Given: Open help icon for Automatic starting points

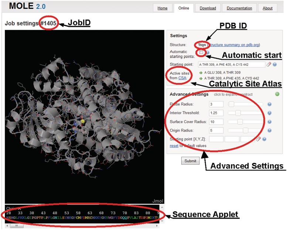Looking at the screenshot, I should [208, 53].
